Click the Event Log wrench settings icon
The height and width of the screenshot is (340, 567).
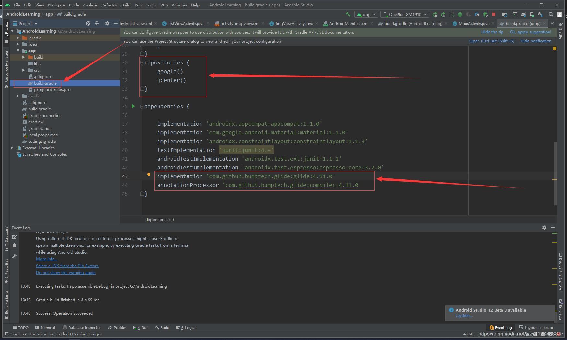tap(14, 256)
